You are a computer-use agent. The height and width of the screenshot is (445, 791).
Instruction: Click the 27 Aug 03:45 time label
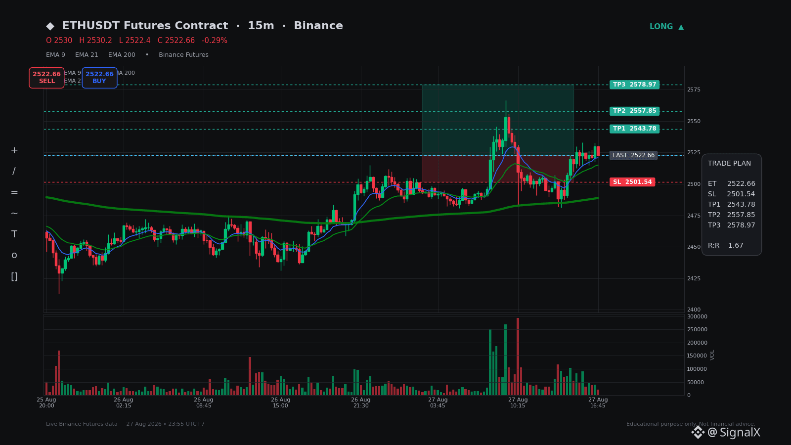(x=438, y=403)
